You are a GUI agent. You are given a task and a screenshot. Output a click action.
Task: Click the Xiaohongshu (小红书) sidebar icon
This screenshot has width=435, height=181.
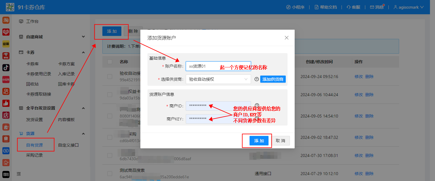pos(6,80)
